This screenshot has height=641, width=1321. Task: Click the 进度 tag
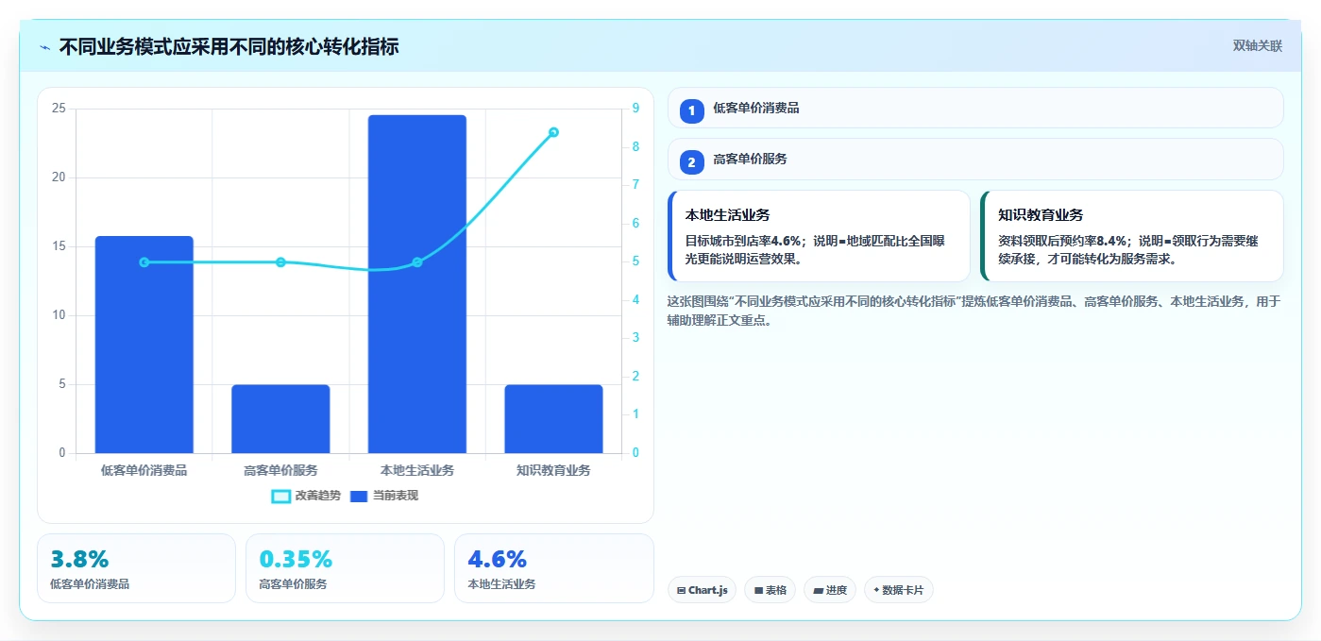[x=830, y=590]
